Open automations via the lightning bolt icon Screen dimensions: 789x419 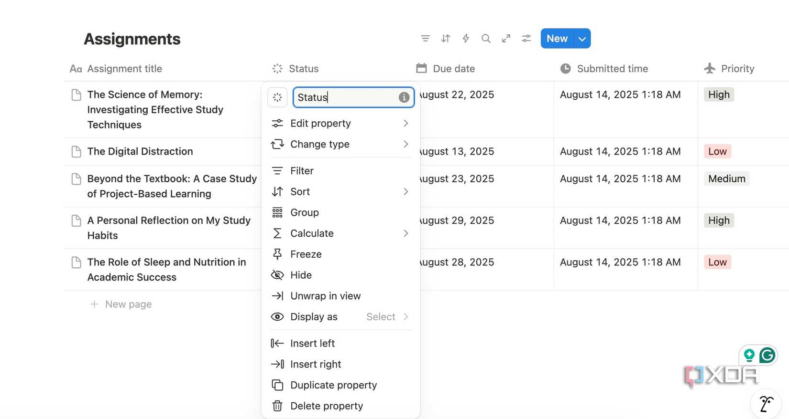click(x=466, y=39)
